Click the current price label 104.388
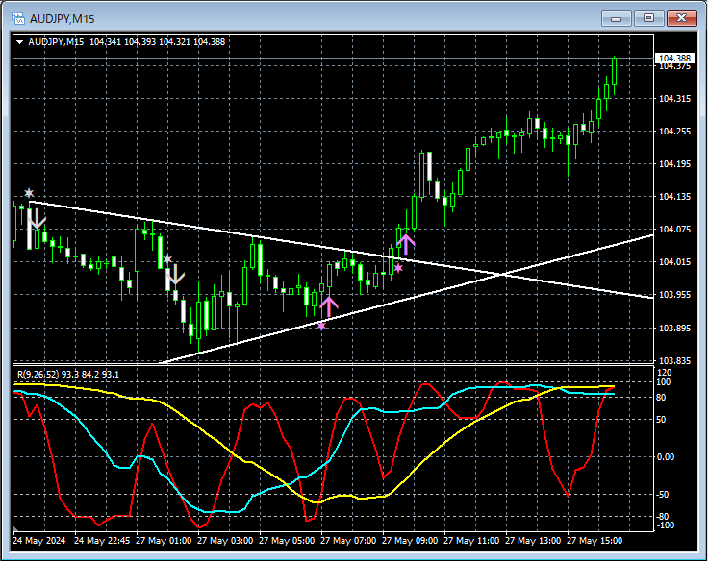709x561 pixels. pyautogui.click(x=674, y=58)
